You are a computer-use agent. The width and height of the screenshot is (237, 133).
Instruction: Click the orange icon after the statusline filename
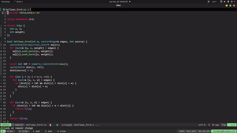pyautogui.click(x=50, y=125)
